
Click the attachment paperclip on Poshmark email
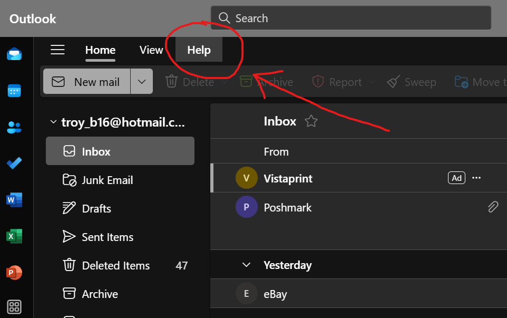(493, 207)
